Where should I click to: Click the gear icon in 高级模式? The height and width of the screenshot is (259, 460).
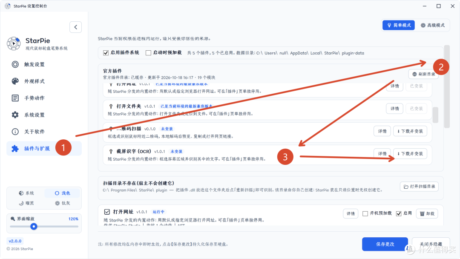point(423,25)
